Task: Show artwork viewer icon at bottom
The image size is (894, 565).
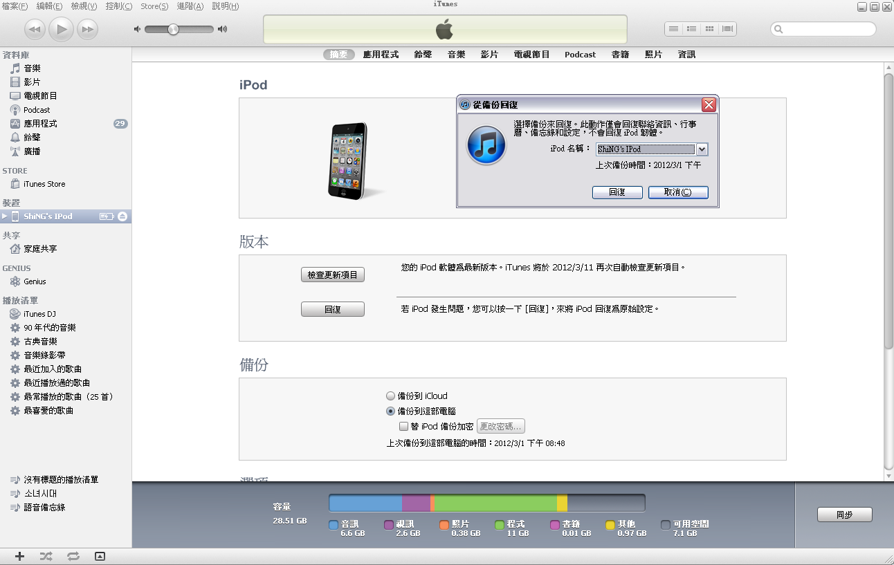Action: 100,556
